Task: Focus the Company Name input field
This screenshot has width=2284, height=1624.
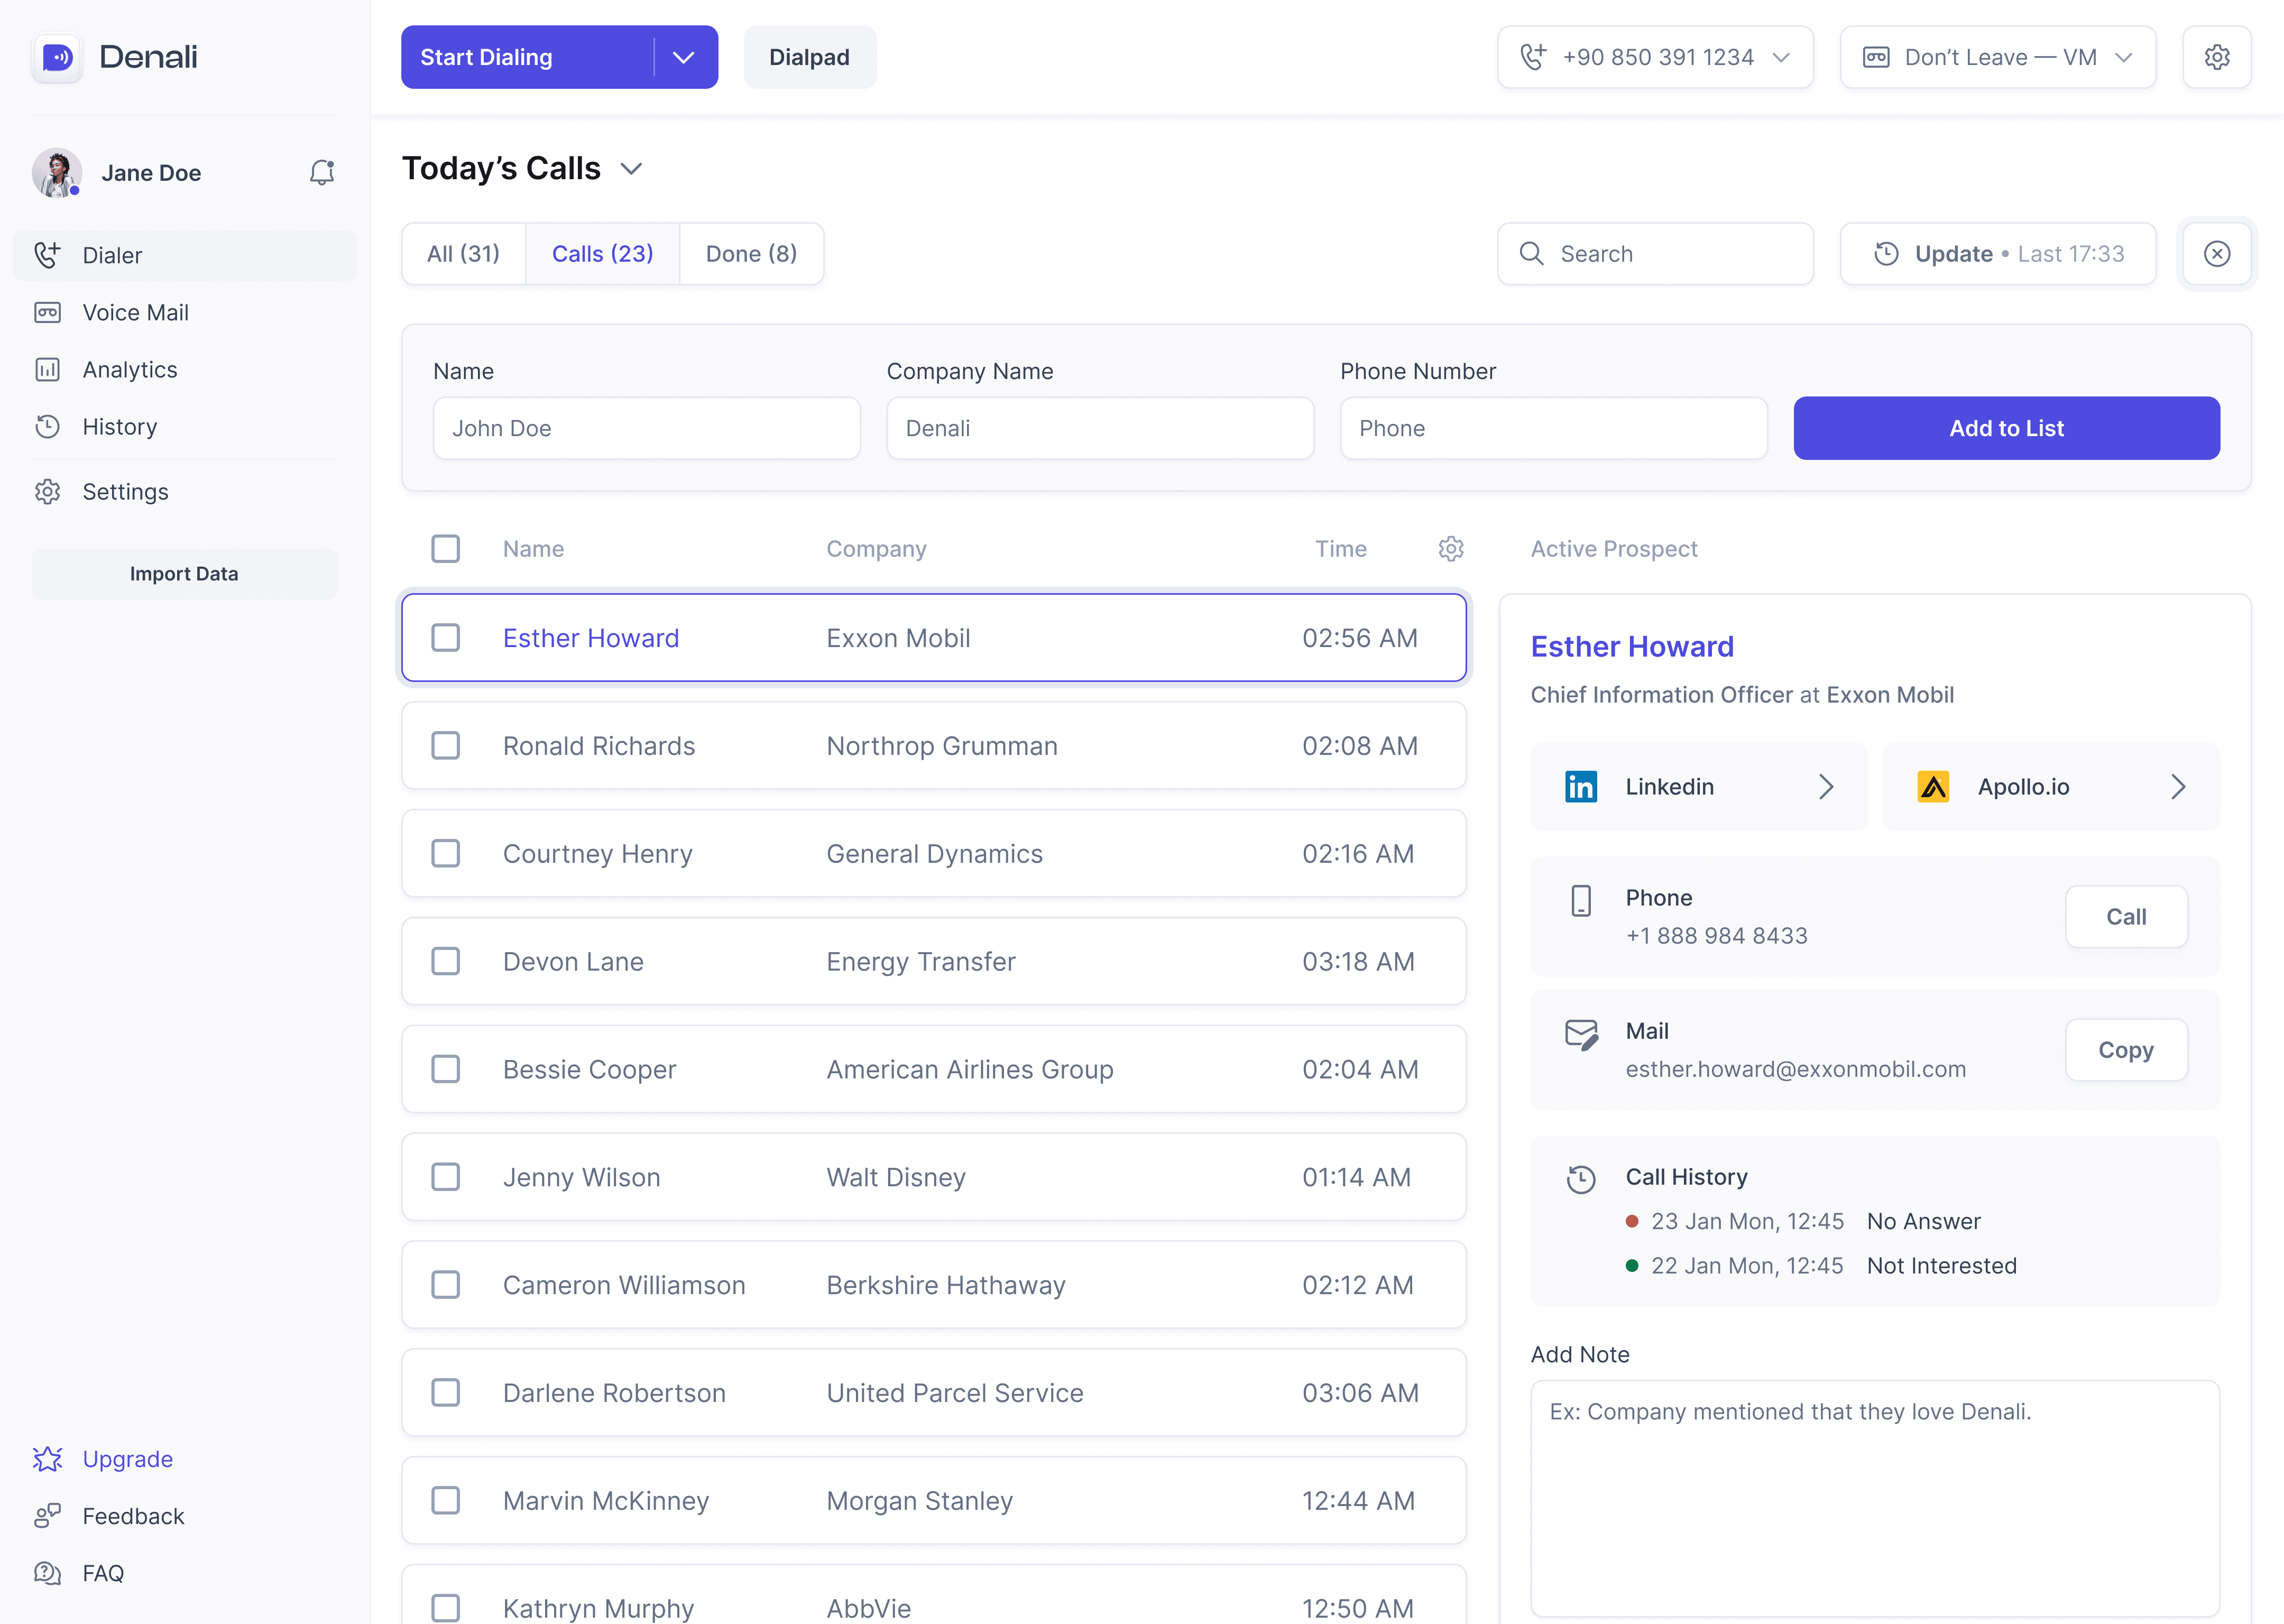Action: (x=1100, y=429)
